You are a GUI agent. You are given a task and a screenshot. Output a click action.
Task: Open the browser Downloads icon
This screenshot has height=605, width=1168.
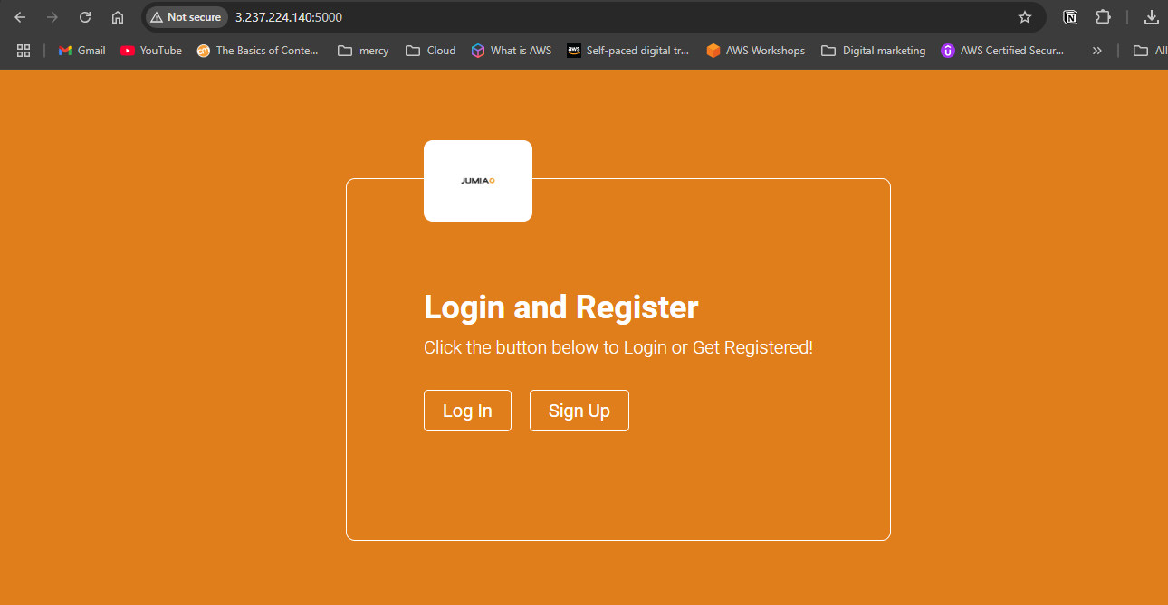click(x=1152, y=17)
